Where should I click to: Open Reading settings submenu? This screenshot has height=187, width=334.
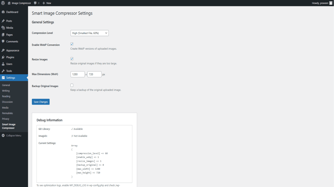[x=6, y=96]
